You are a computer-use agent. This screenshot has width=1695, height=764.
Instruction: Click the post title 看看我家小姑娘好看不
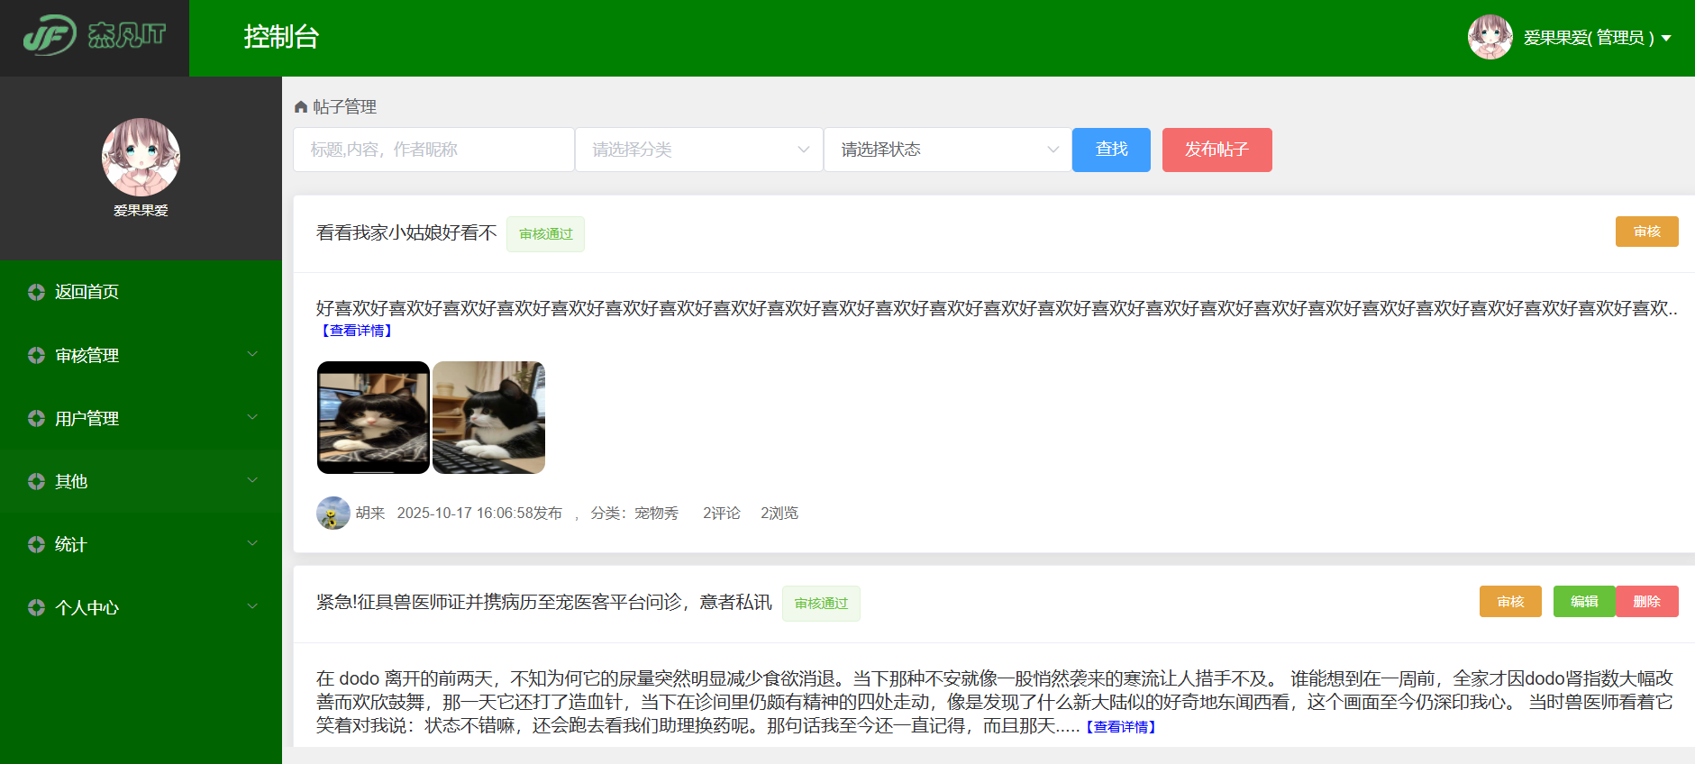coord(406,233)
